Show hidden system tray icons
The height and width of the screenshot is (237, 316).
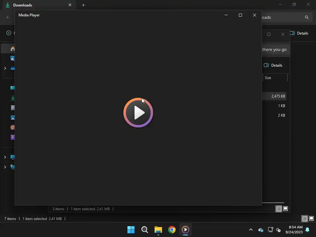pos(251,230)
